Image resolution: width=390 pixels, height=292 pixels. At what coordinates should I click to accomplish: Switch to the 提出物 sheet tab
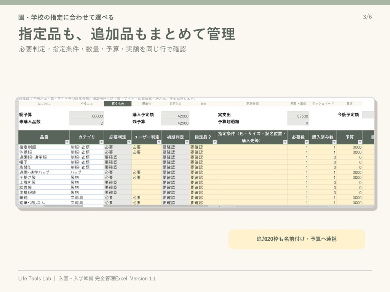(147, 103)
